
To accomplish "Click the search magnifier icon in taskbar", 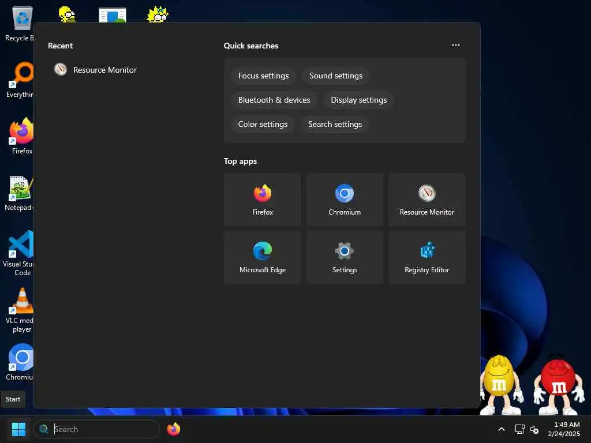I will coord(44,429).
